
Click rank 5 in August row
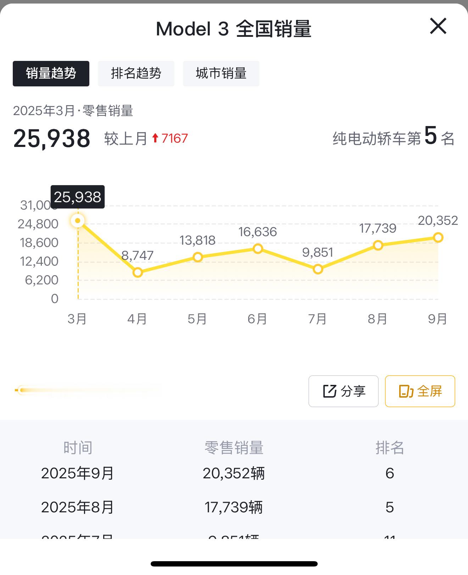[x=390, y=507]
